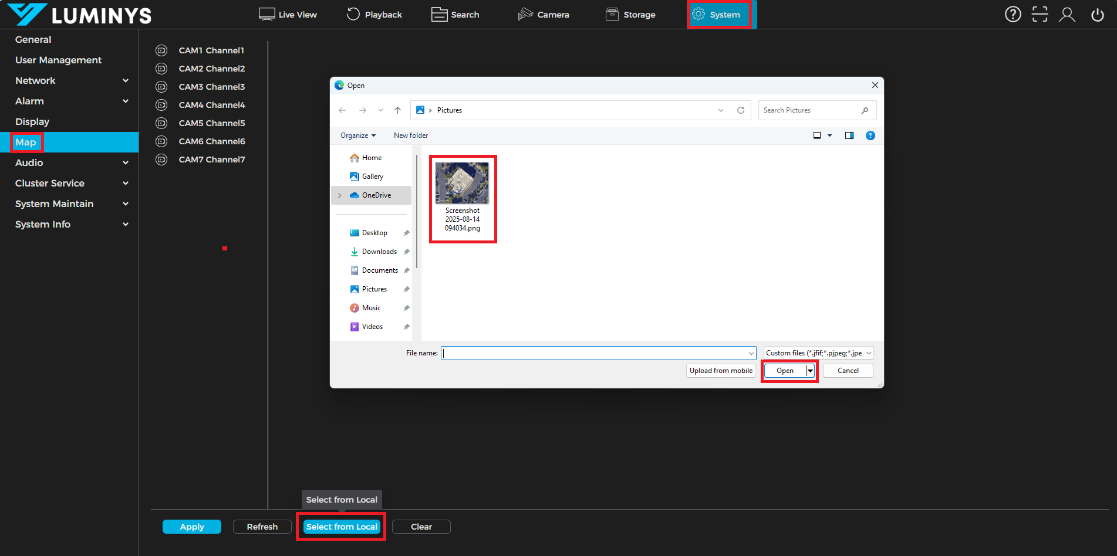Viewport: 1117px width, 556px height.
Task: Click the blue help icon in dialog
Action: click(x=870, y=135)
